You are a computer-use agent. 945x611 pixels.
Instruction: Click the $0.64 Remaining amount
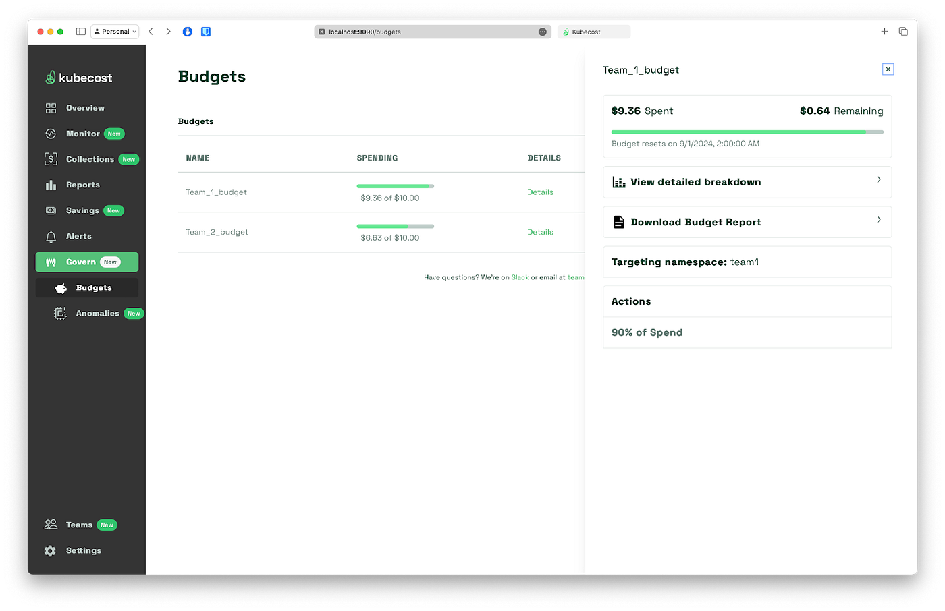coord(841,111)
